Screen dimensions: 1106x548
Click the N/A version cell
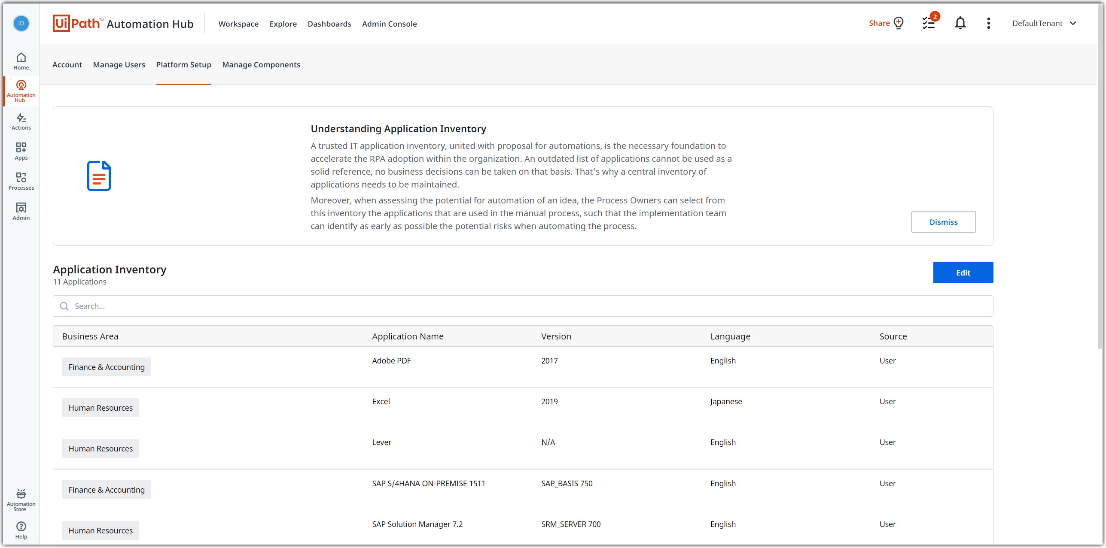point(548,442)
